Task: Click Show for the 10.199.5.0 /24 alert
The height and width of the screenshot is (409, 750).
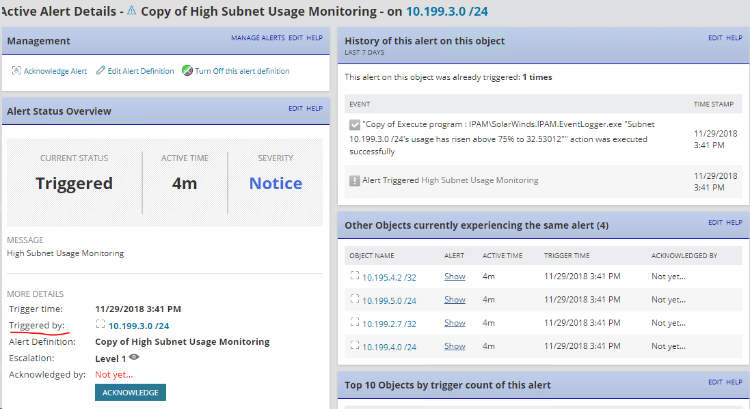Action: [455, 300]
